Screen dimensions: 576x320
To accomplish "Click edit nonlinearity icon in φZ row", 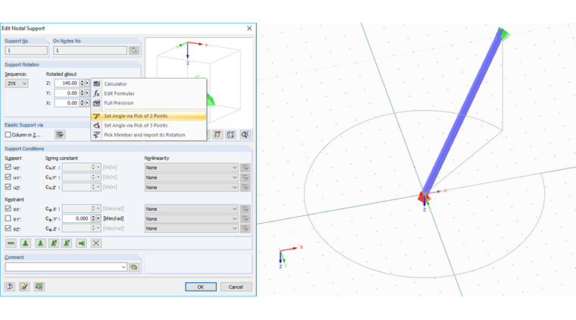I will (245, 228).
